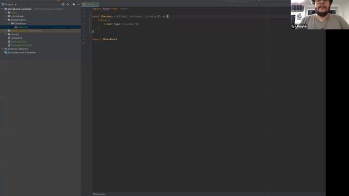Select the .storybook folder

[x=17, y=16]
